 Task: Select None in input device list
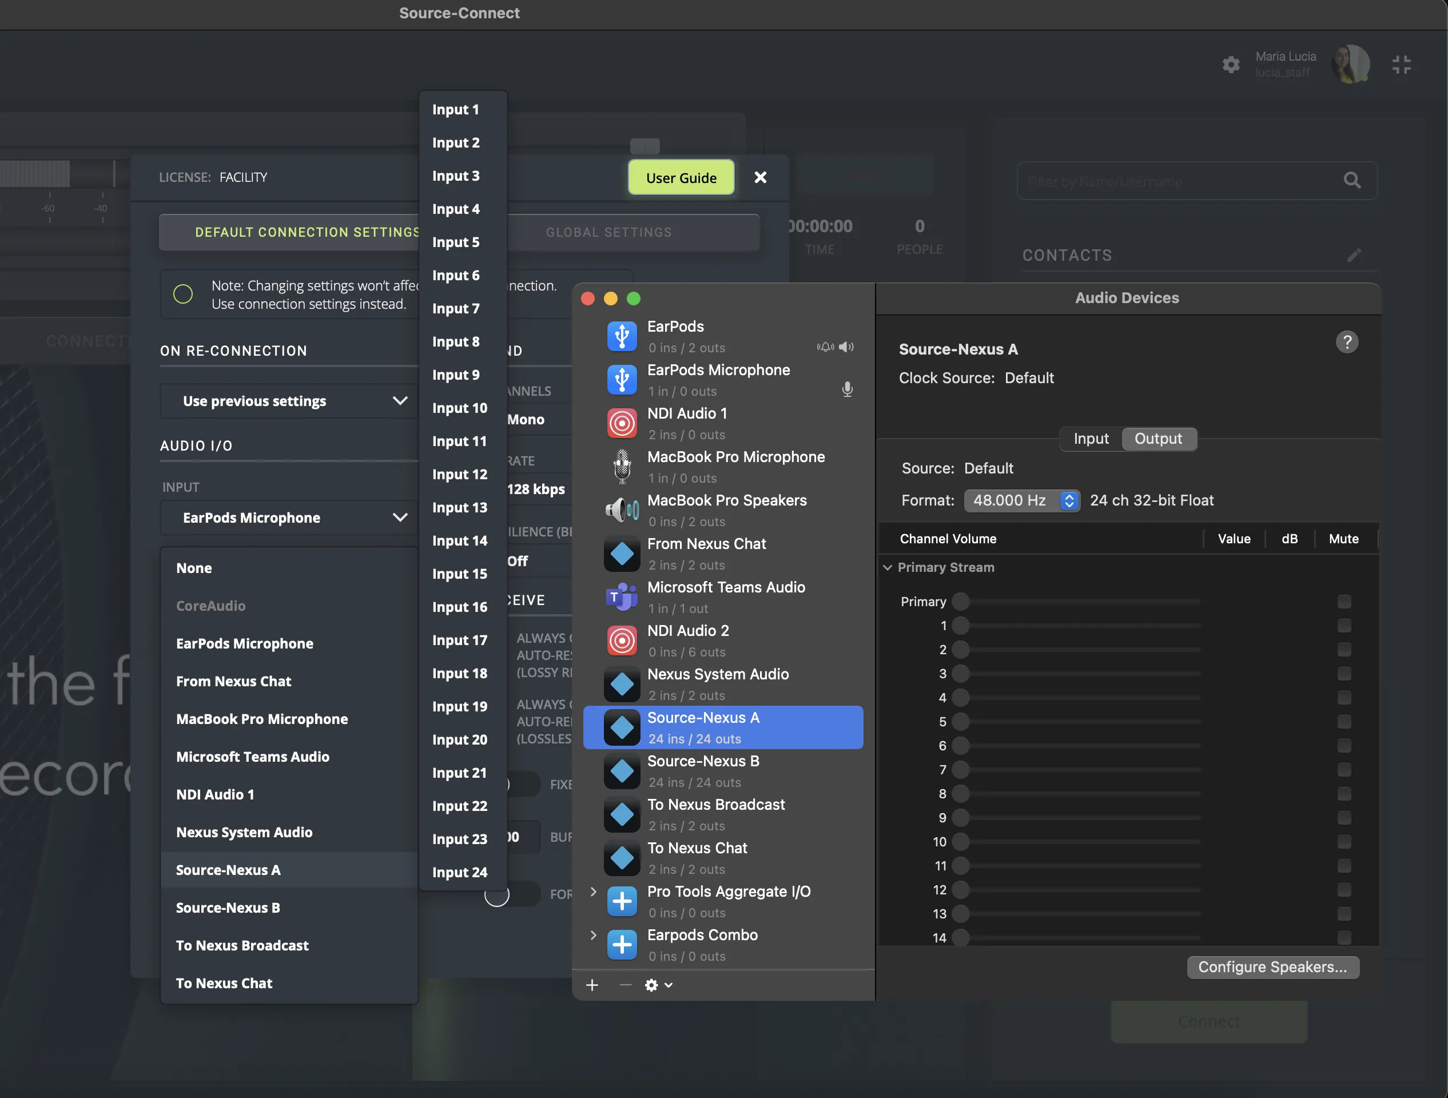tap(289, 568)
